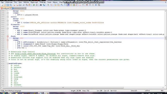This screenshot has height=94, width=167.
Task: Click the Zoom In toolbar icon
Action: 48,5
